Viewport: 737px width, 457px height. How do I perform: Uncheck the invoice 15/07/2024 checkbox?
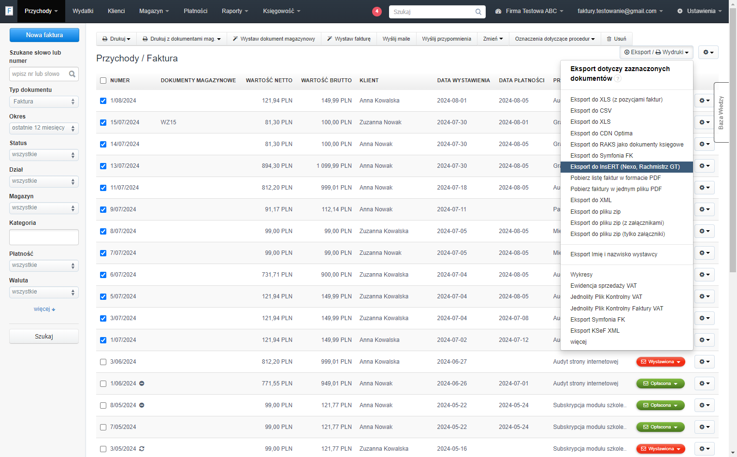tap(103, 122)
